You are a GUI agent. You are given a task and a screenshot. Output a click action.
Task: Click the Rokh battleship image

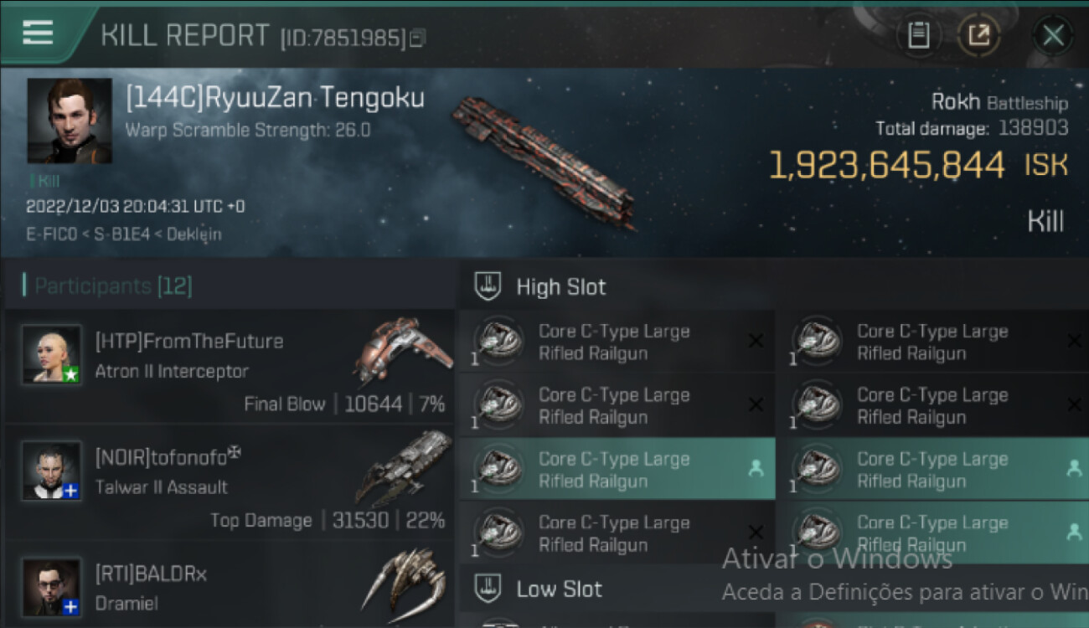pos(543,162)
